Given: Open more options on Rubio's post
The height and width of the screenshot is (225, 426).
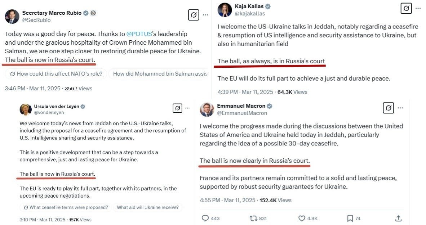Looking at the screenshot, I should tap(206, 15).
